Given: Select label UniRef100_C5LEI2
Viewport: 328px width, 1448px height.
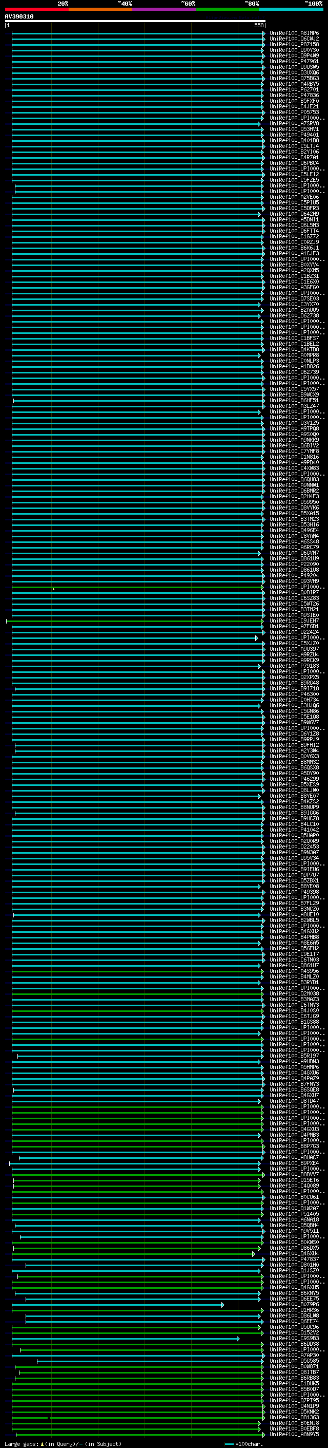Looking at the screenshot, I should coord(294,174).
